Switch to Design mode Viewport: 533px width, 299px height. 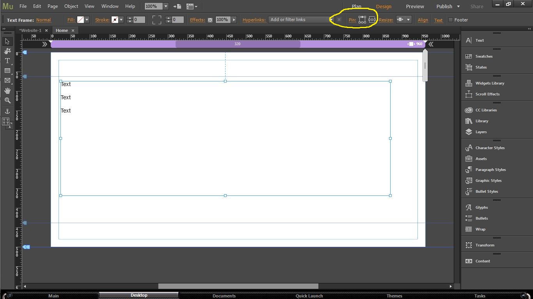pos(384,6)
